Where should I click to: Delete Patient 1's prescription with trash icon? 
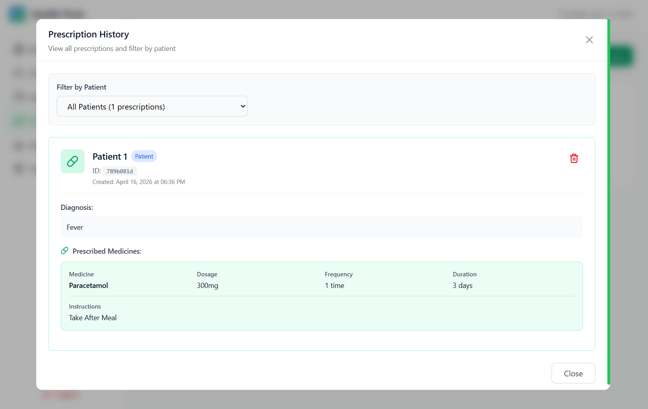tap(574, 159)
